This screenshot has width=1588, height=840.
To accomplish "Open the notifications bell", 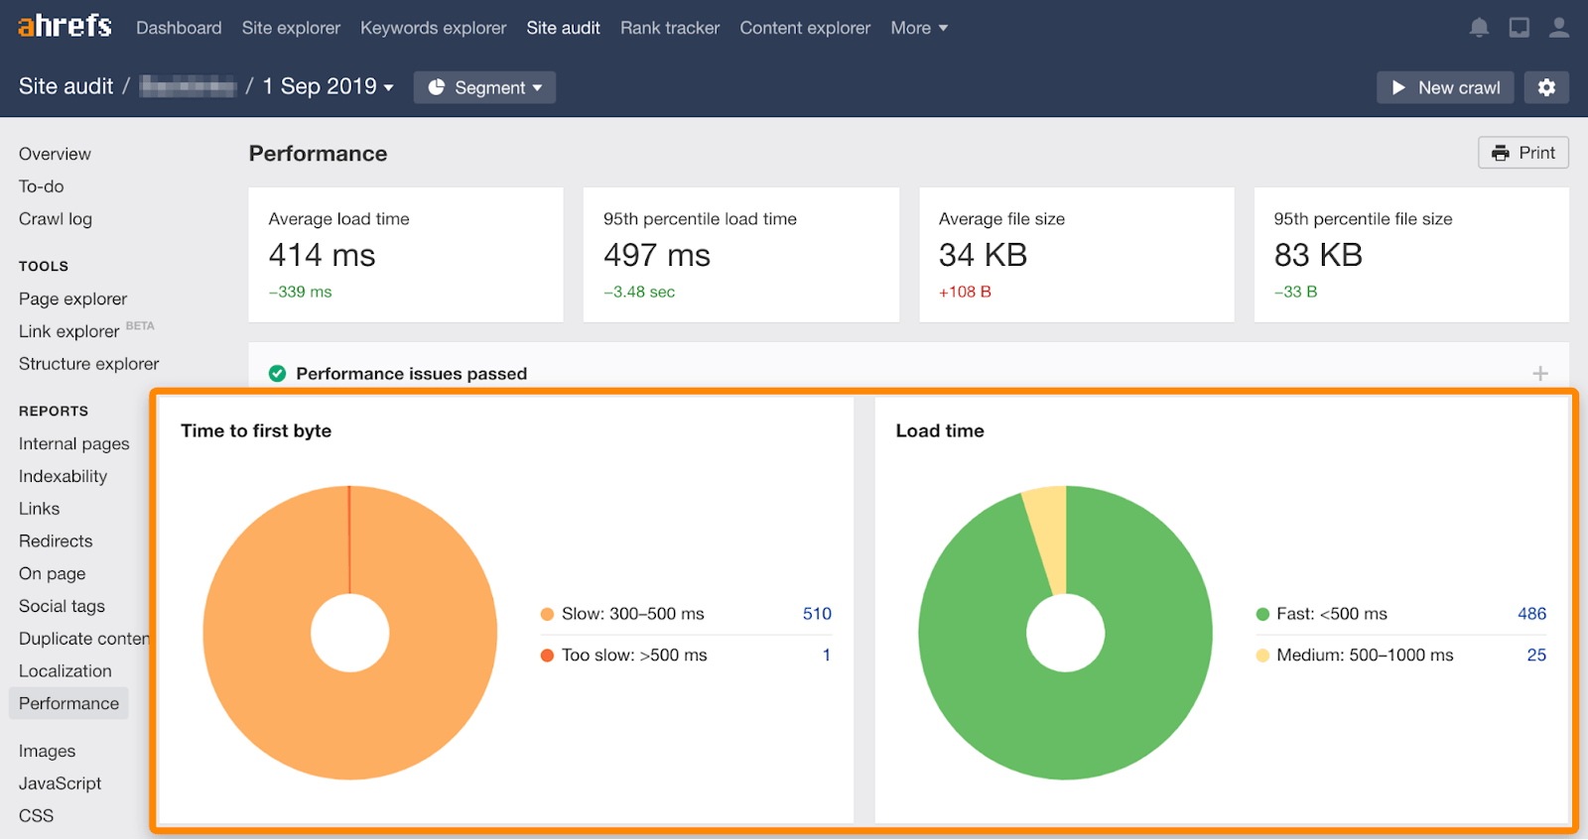I will tap(1479, 28).
